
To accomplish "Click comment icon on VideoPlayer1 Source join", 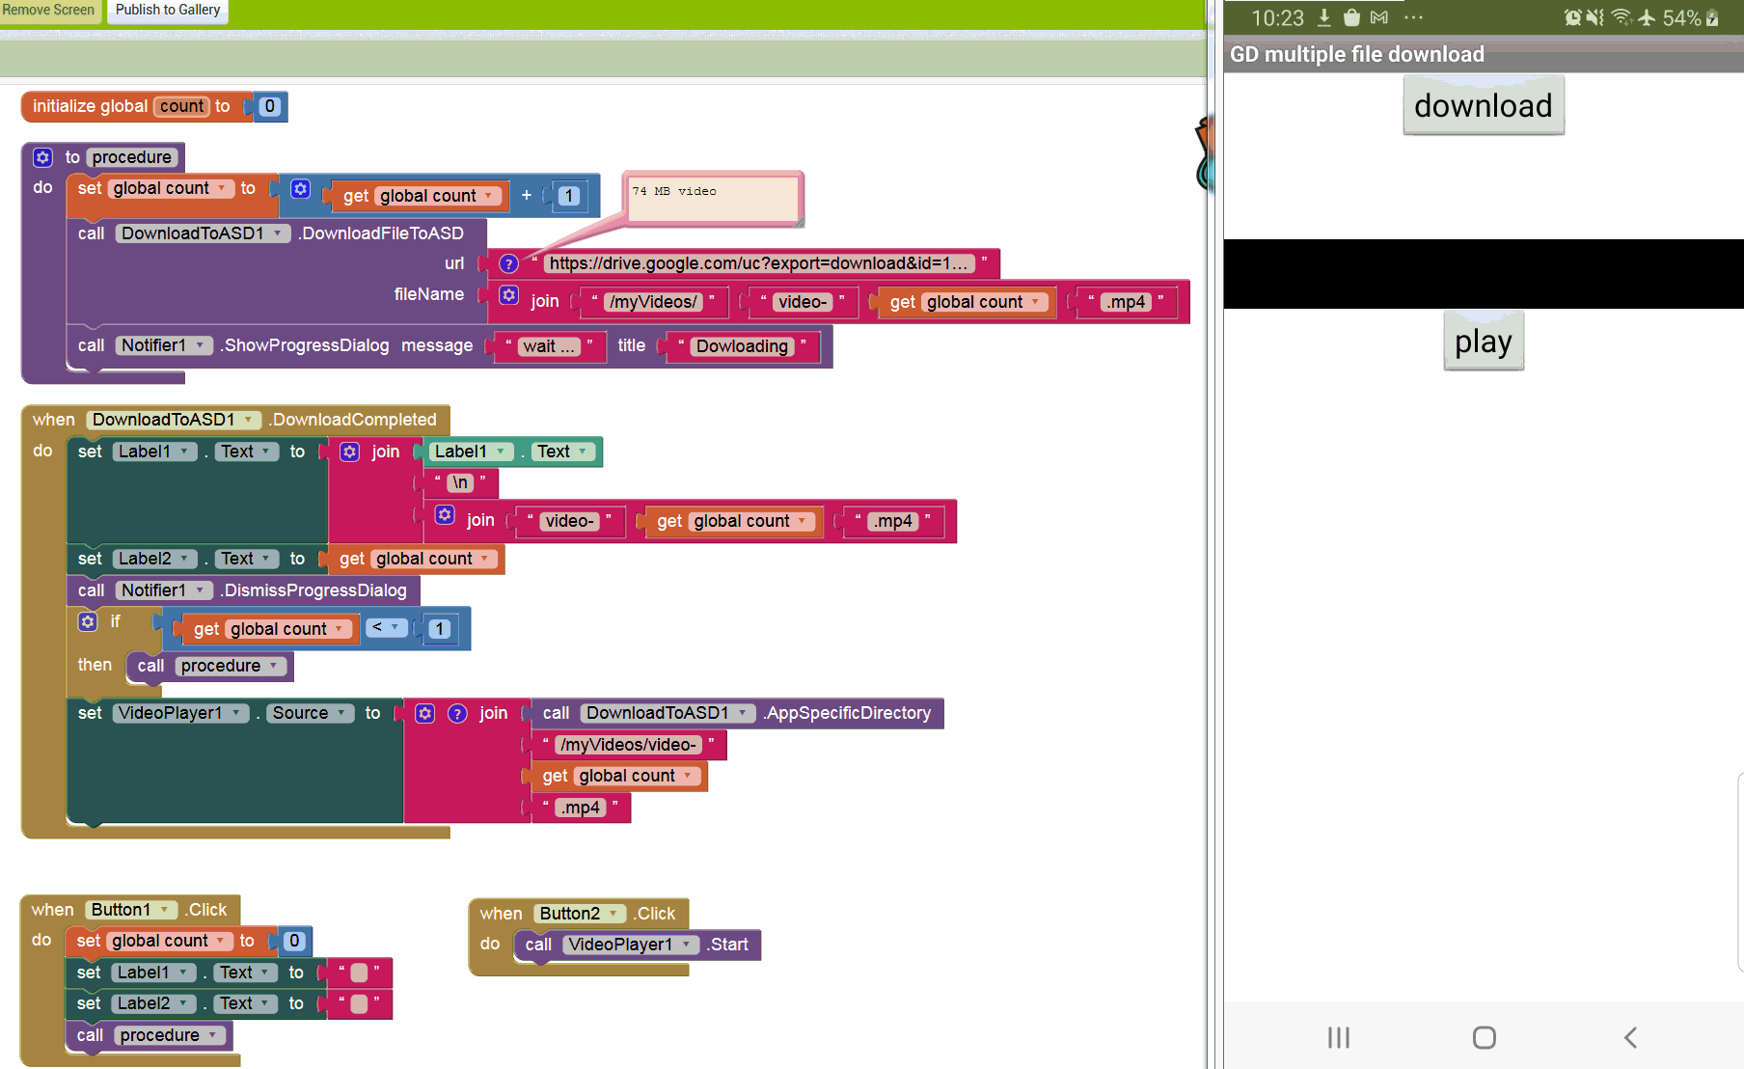I will [x=458, y=713].
